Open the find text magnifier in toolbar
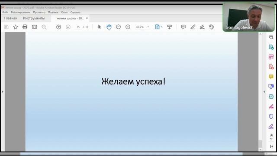Image resolution: width=277 pixels, height=156 pixels. click(x=44, y=27)
